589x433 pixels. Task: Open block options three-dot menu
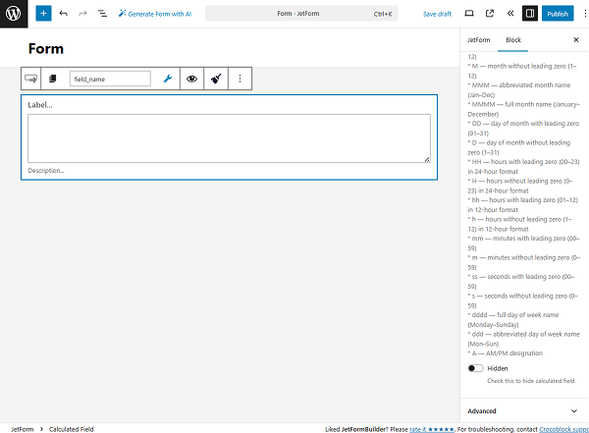pyautogui.click(x=240, y=79)
